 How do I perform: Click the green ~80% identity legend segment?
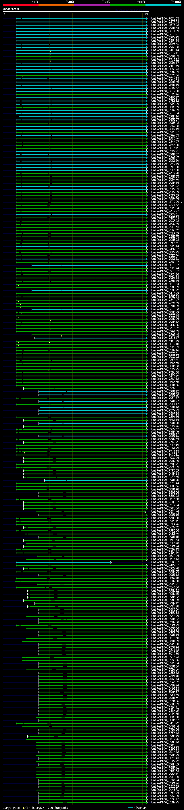point(128,5)
